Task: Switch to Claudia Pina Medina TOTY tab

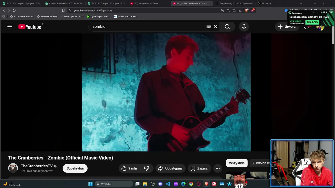Action: (x=64, y=3)
